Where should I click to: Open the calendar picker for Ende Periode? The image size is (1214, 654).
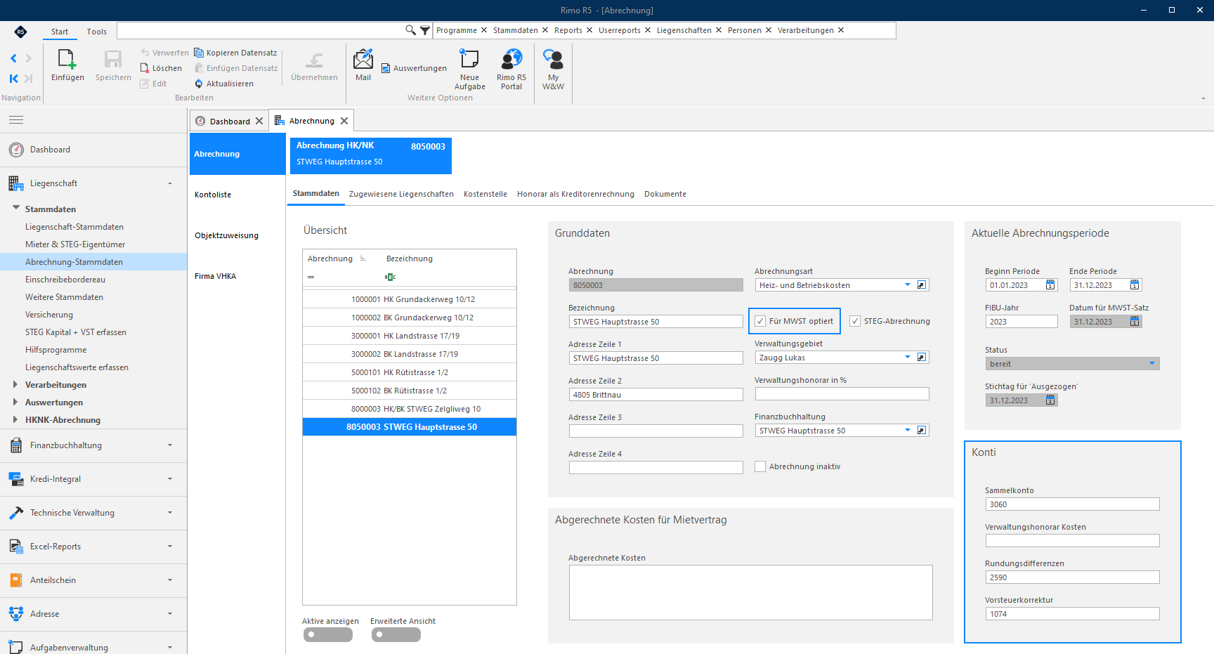click(x=1135, y=285)
